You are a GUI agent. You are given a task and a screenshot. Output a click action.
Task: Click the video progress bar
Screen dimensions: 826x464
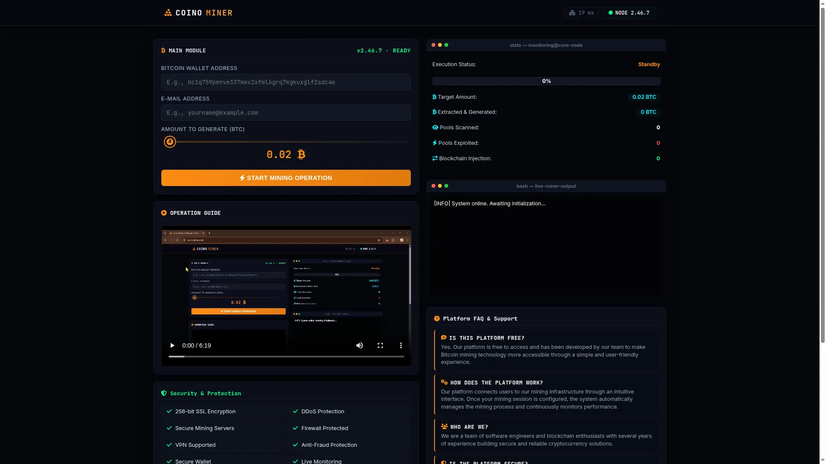click(x=287, y=357)
